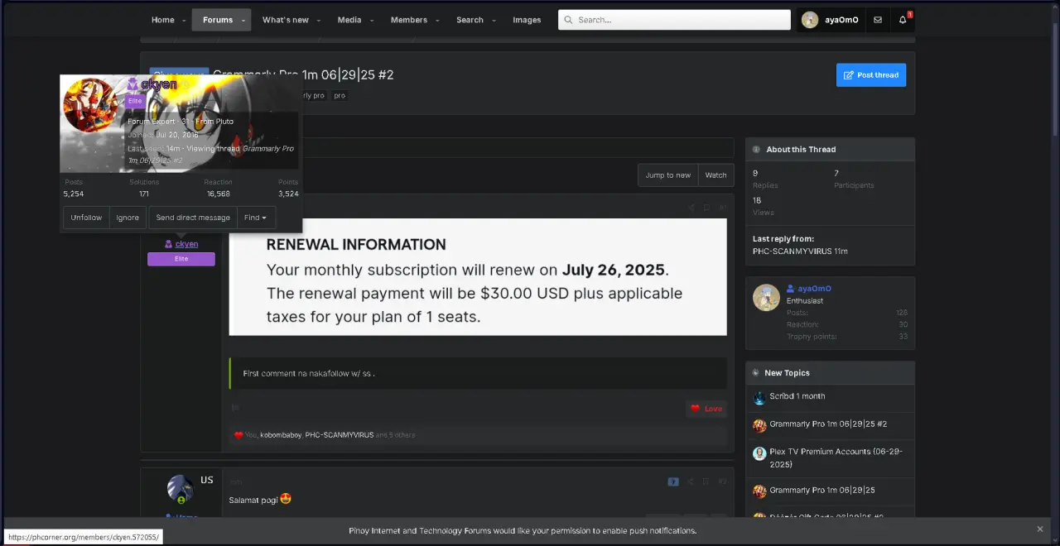The image size is (1060, 546).
Task: Click the bookmark icon on first post
Action: tap(706, 208)
